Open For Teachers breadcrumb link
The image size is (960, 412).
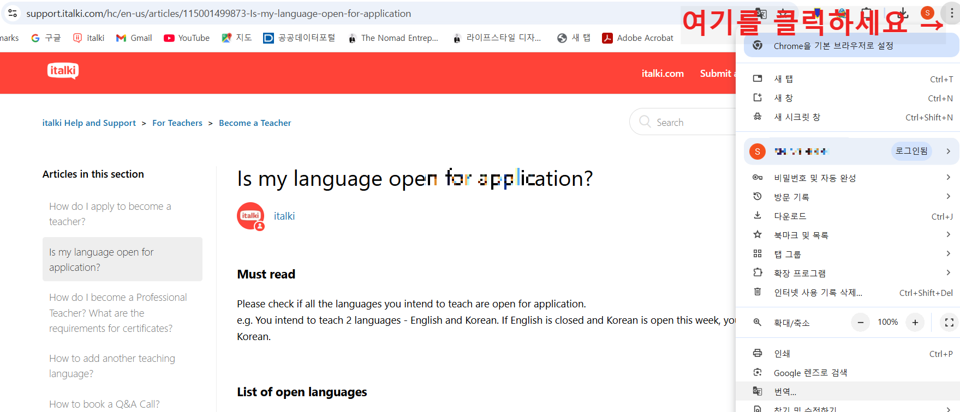point(177,123)
